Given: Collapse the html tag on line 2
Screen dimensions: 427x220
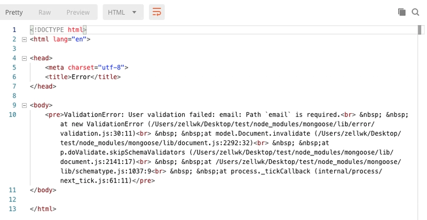Looking at the screenshot, I should click(24, 40).
